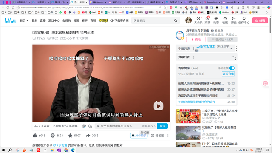This screenshot has height=153, width=272.
Task: Give coins using the coin icon
Action: click(53, 136)
